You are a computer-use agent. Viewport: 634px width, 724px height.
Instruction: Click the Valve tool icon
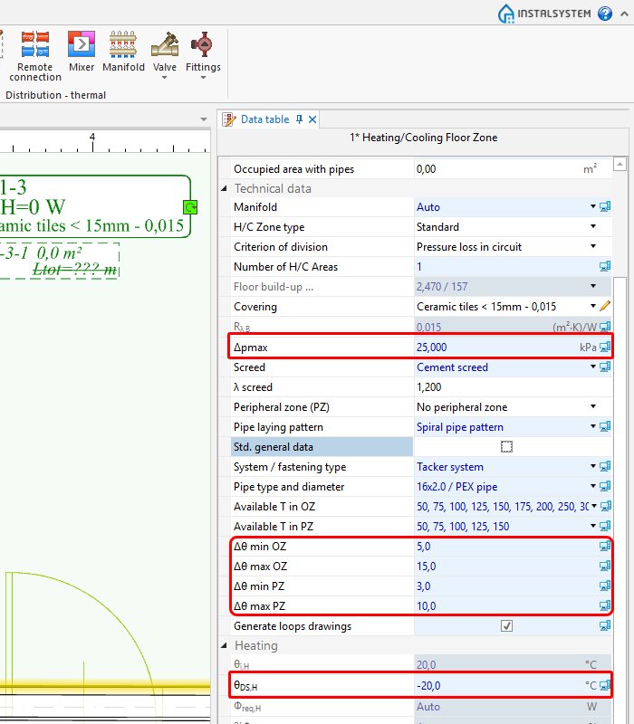pos(165,43)
